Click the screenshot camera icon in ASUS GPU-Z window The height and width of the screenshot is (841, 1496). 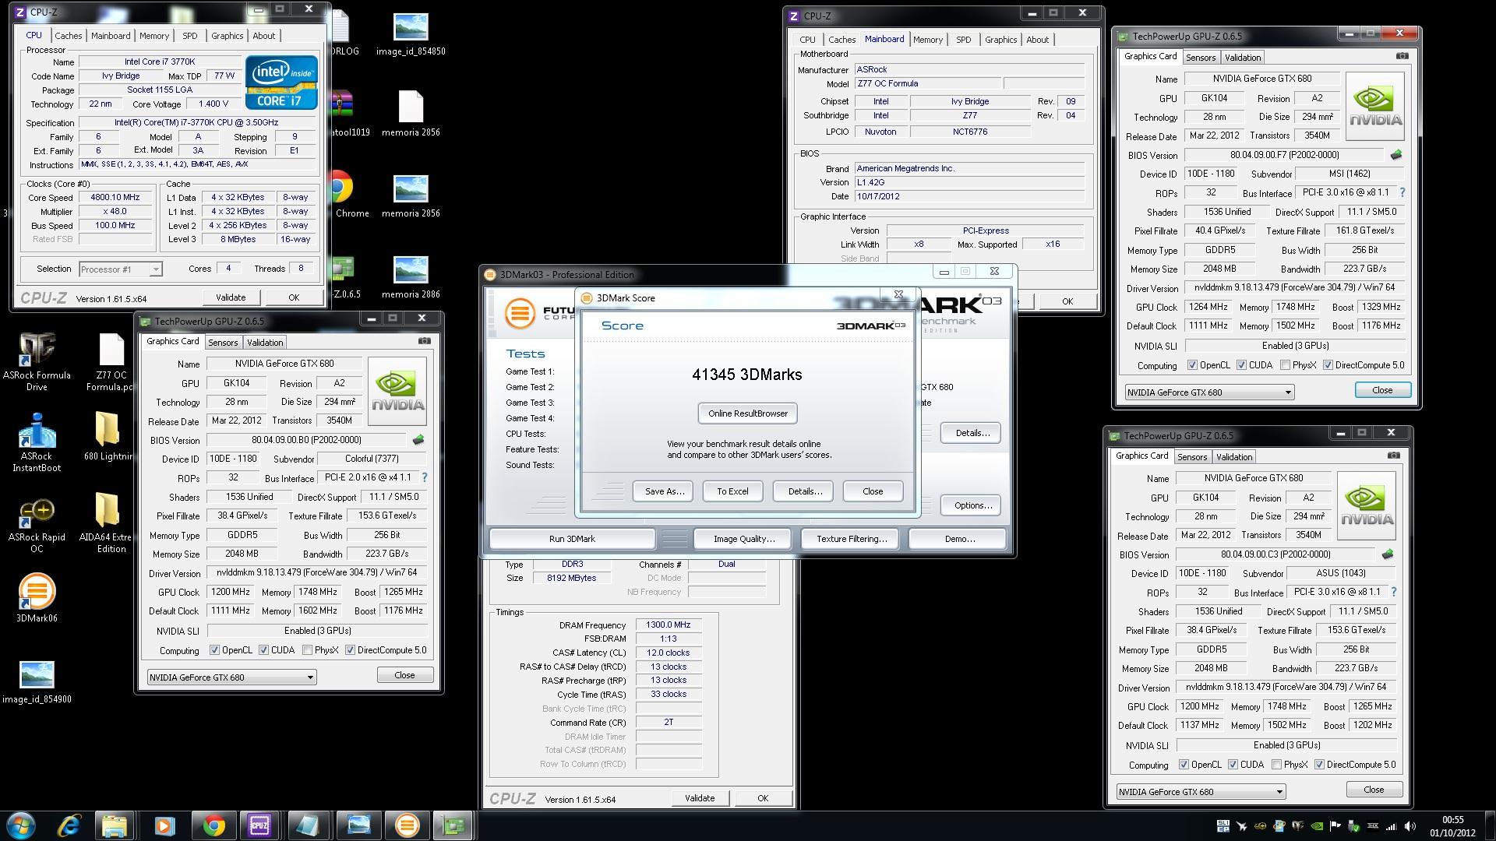click(1393, 456)
